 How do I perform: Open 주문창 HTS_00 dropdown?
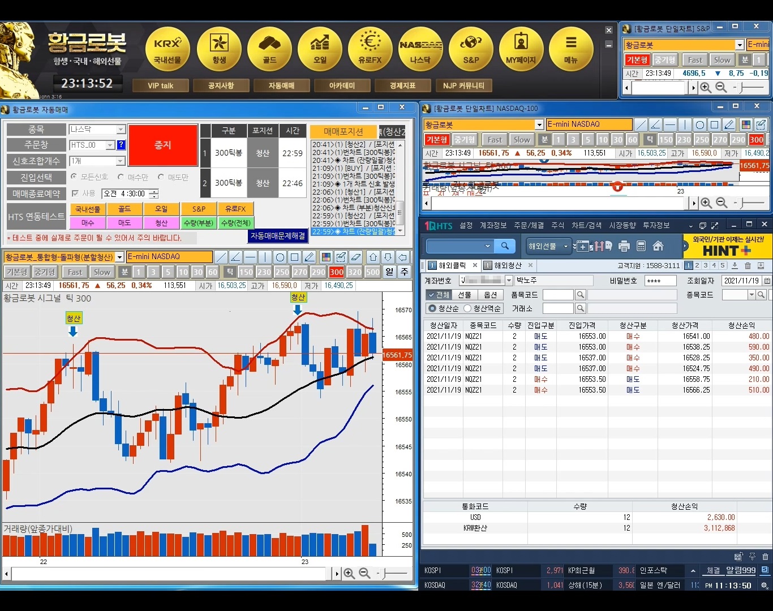[110, 145]
